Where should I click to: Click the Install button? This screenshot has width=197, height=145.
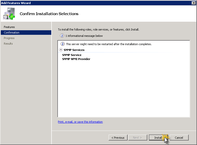[x=158, y=138]
